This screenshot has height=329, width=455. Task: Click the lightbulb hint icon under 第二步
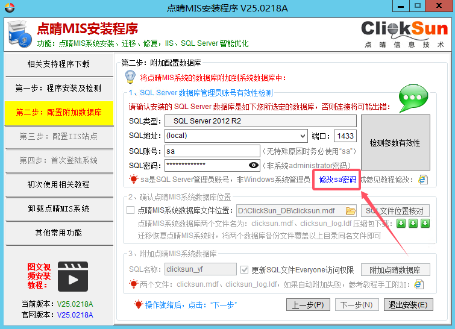pyautogui.click(x=130, y=77)
